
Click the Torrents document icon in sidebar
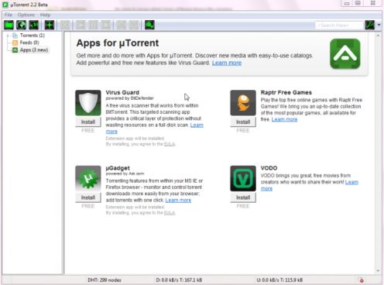pyautogui.click(x=15, y=36)
